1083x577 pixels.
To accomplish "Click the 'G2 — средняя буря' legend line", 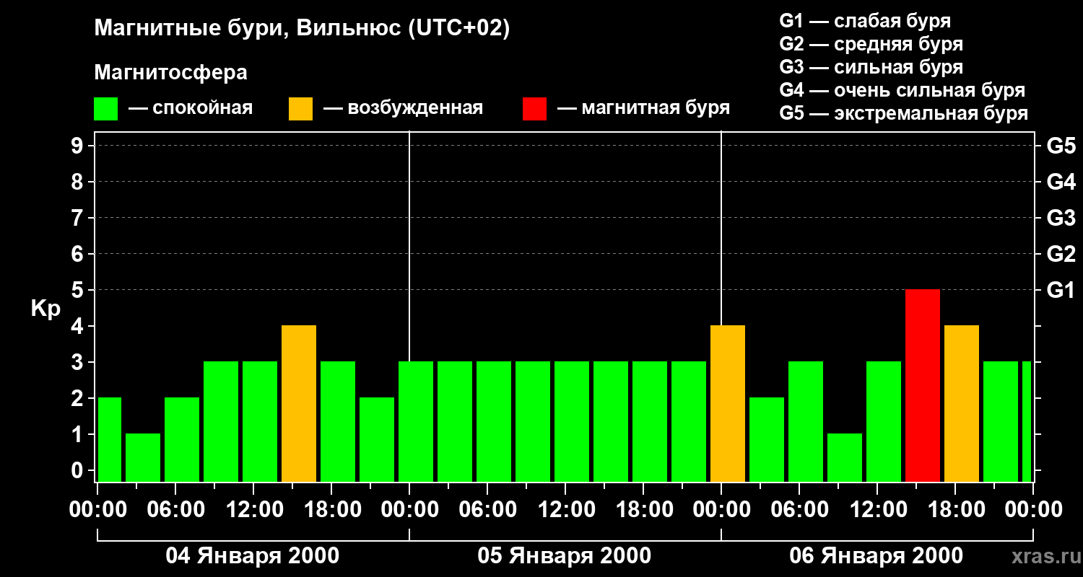I will pyautogui.click(x=871, y=44).
